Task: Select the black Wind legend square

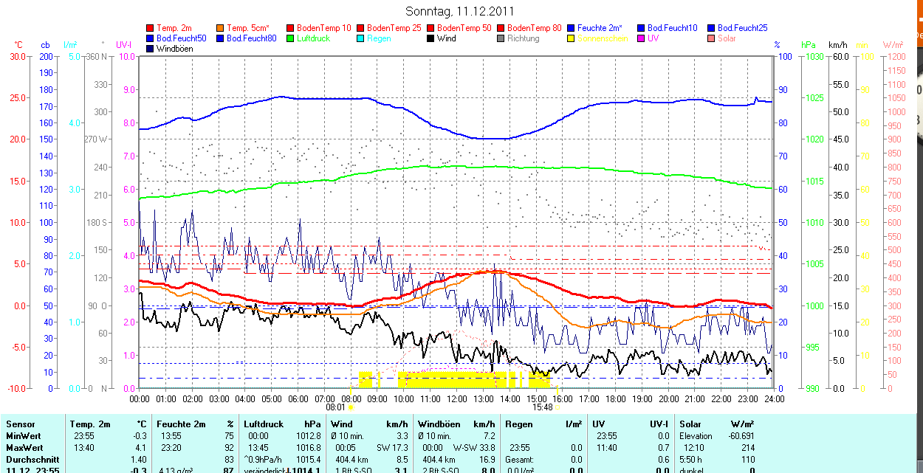Action: [x=431, y=38]
